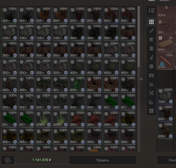The image size is (176, 168).
Task: Select the 120x rifle cartridge stack
Action: point(165,61)
